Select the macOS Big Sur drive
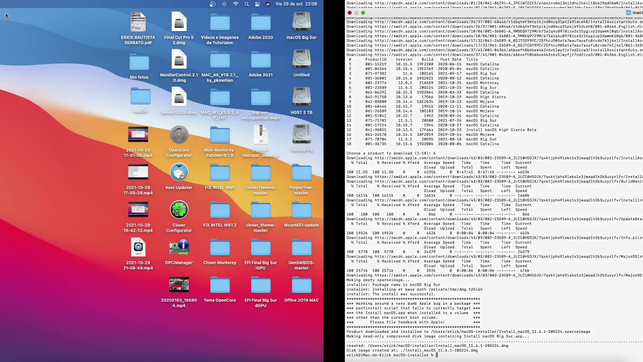The image size is (643, 362). [301, 23]
